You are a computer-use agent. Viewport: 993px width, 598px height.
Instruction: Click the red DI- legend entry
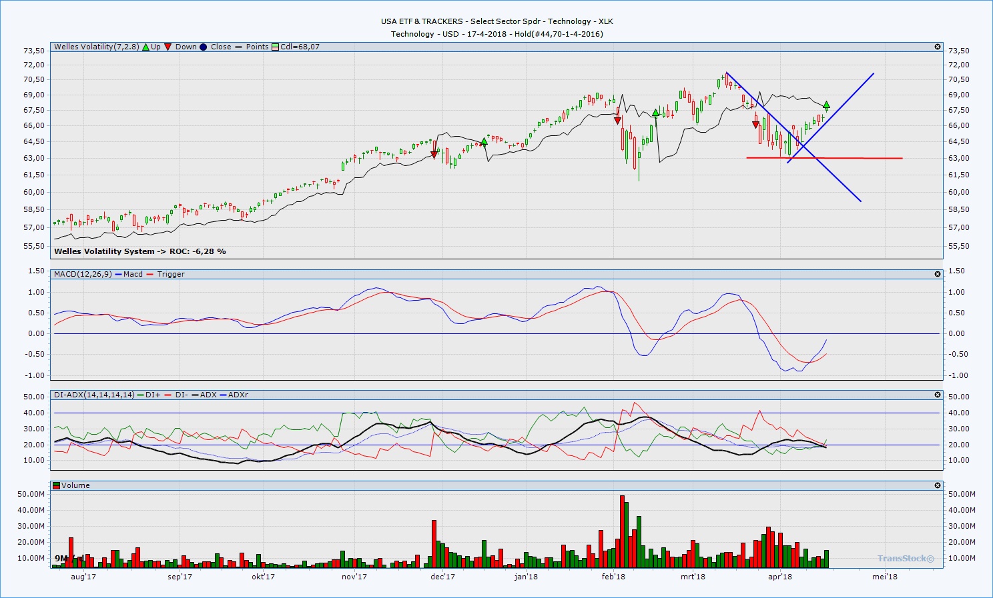176,395
